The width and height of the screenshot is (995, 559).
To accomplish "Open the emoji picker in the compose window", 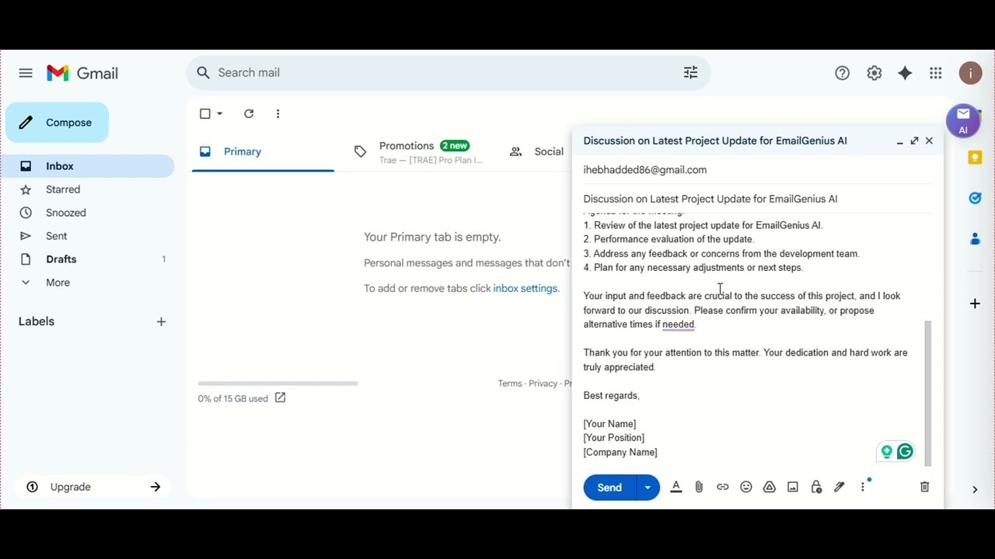I will pos(746,487).
